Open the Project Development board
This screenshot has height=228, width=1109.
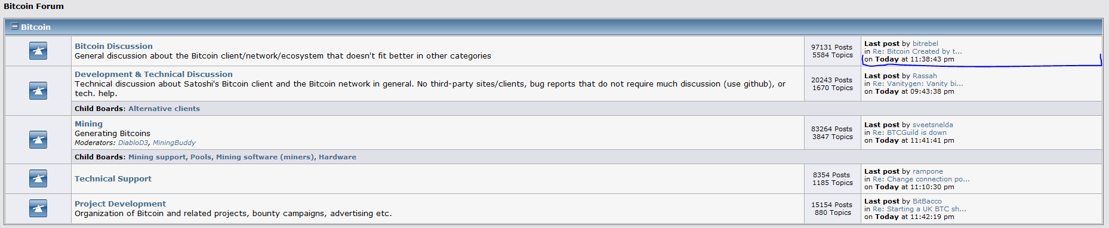[x=120, y=204]
